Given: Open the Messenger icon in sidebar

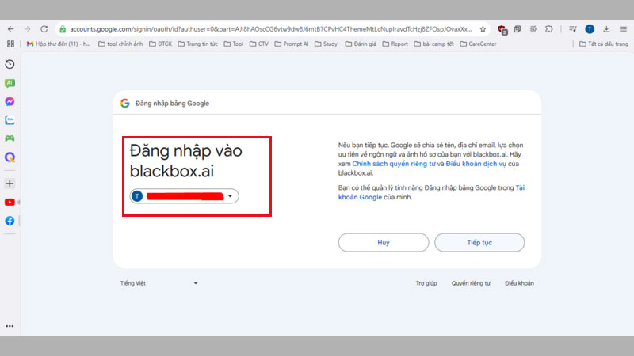Looking at the screenshot, I should tap(10, 101).
